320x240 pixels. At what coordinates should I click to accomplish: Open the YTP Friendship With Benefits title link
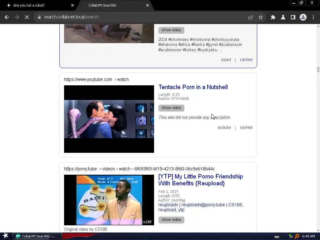[201, 180]
